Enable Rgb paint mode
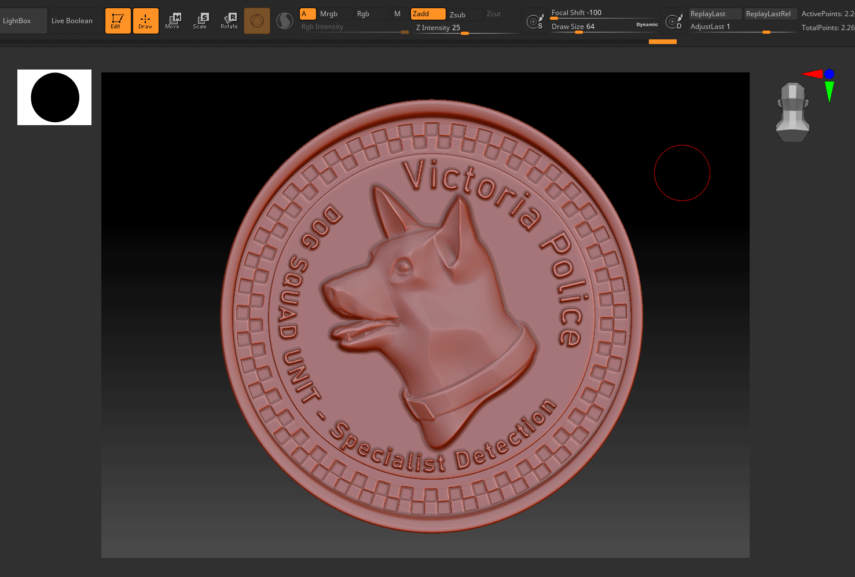Screen dimensions: 855x577 click(x=370, y=14)
